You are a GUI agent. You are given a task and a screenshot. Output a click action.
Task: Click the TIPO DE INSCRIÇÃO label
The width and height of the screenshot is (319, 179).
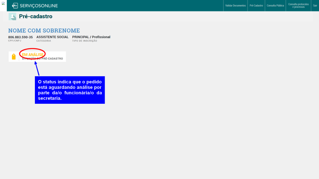point(84,41)
